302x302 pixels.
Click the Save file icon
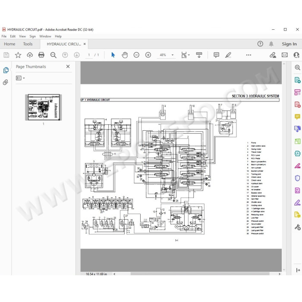pyautogui.click(x=6, y=55)
